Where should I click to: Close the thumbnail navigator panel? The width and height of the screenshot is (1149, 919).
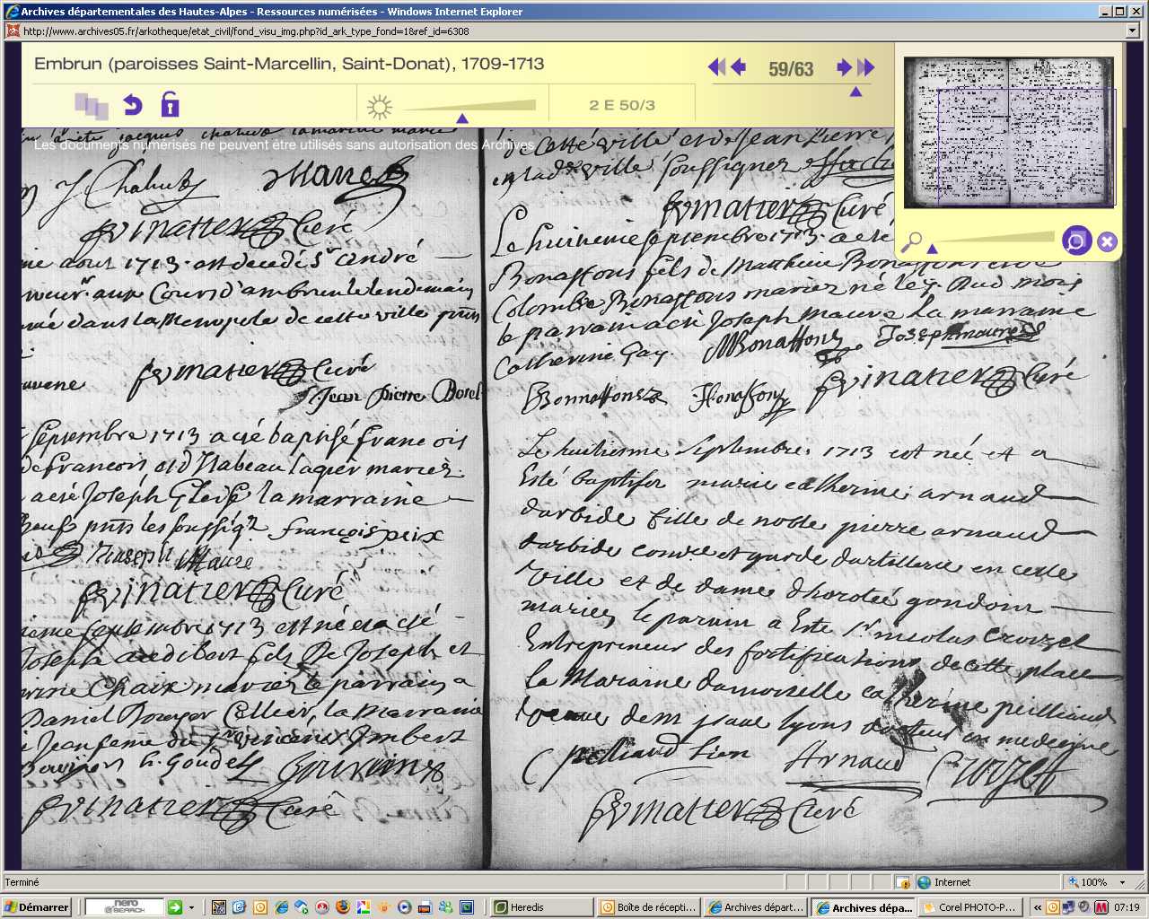1107,241
